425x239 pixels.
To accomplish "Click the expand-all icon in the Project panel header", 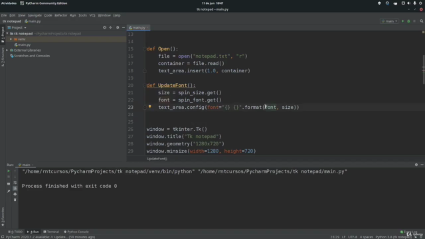I will (x=110, y=28).
